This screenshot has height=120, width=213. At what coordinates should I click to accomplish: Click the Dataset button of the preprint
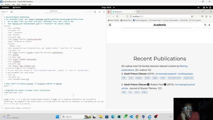(x=139, y=78)
